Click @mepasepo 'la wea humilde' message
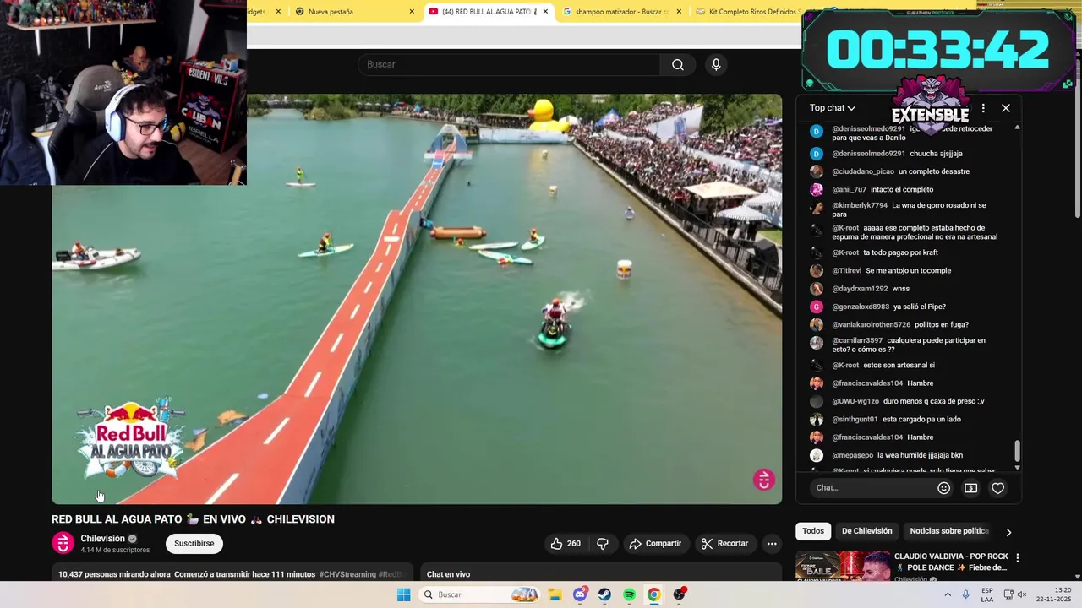 pyautogui.click(x=897, y=455)
